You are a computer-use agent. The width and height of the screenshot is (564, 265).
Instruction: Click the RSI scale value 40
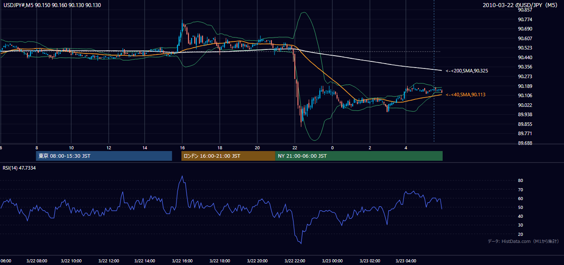tap(520, 216)
